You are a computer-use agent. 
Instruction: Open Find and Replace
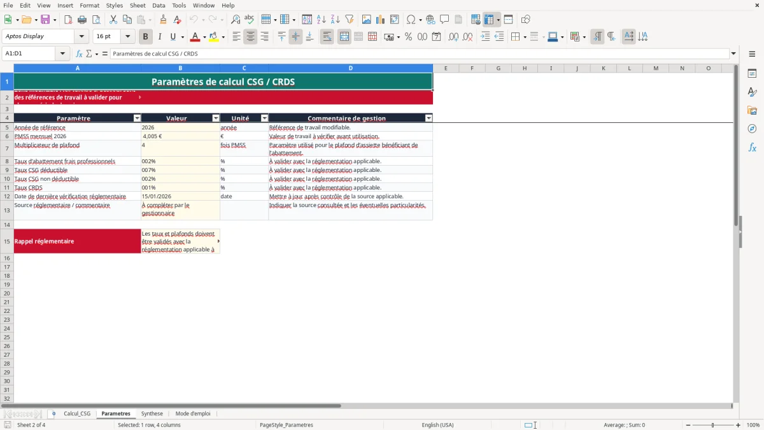tap(236, 20)
